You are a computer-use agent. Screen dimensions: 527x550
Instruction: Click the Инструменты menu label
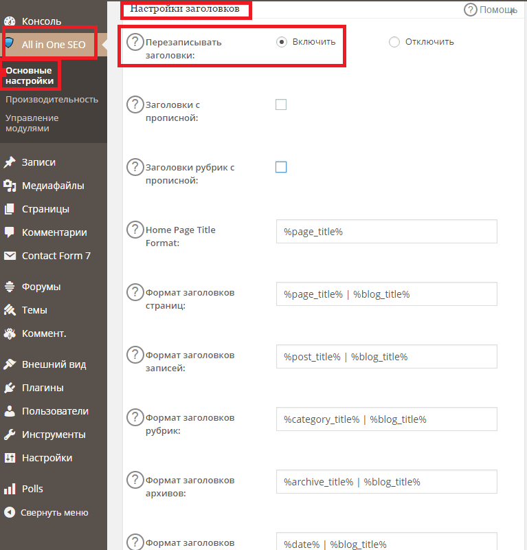click(54, 434)
